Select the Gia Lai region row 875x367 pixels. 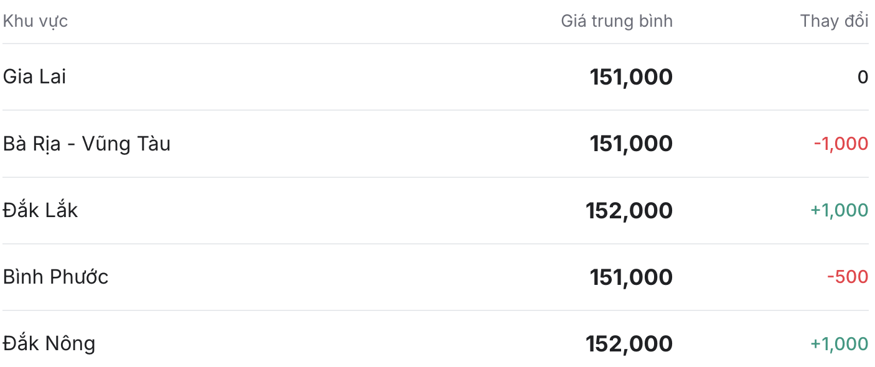click(436, 77)
